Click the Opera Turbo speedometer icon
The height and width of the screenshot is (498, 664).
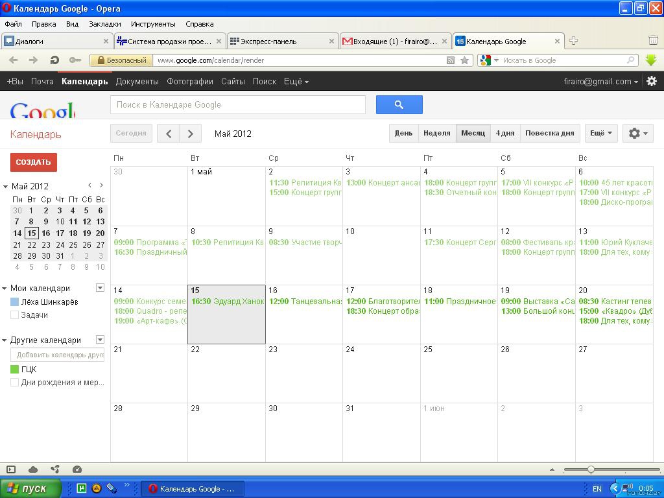click(77, 469)
